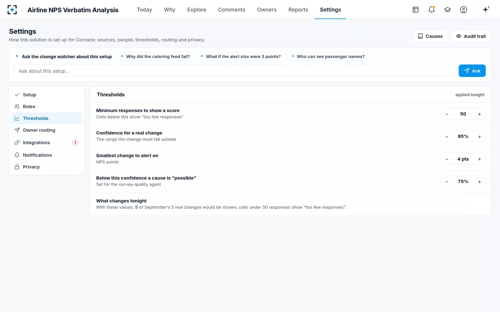Open the Owners tab
Screen dimensions: 500x312
click(267, 10)
